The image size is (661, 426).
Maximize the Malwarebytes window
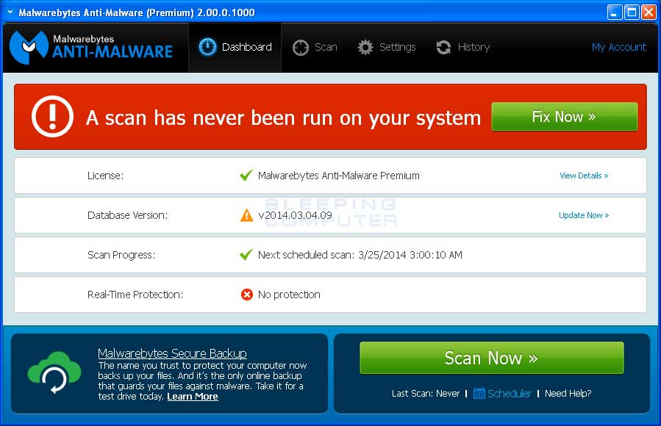coord(632,12)
